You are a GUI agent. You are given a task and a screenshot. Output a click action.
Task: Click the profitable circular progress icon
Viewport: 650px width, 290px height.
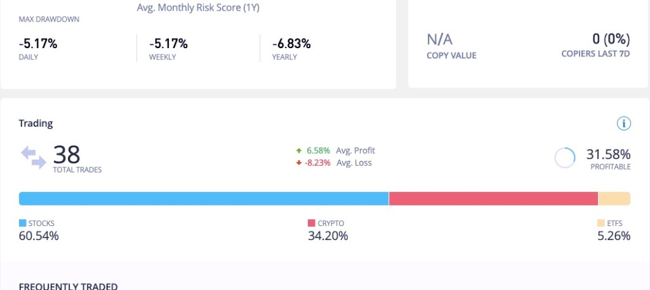(564, 158)
